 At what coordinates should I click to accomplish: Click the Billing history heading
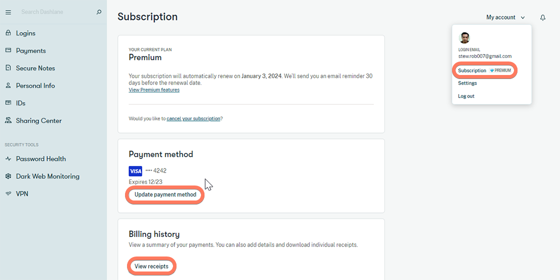[154, 234]
